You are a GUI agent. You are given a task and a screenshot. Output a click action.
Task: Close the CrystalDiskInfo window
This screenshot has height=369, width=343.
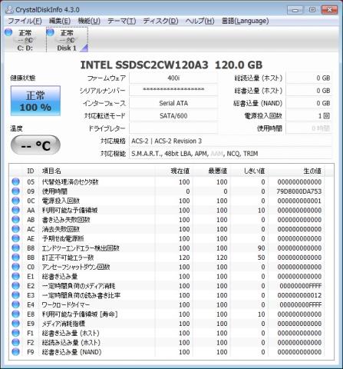(329, 10)
